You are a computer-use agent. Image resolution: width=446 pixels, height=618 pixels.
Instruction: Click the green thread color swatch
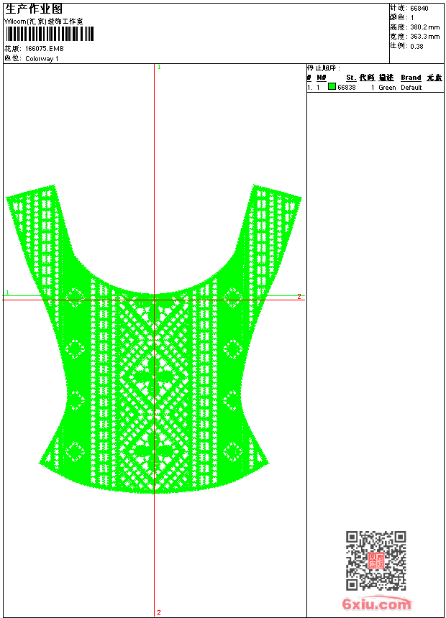click(x=332, y=86)
